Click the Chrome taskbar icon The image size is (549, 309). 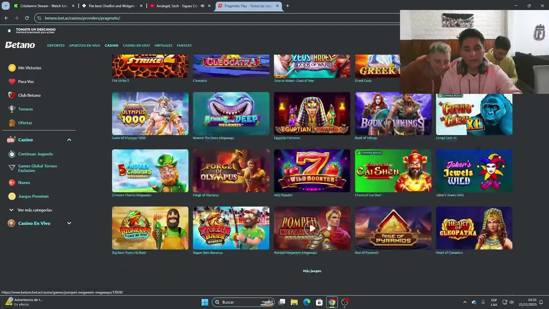[x=332, y=302]
